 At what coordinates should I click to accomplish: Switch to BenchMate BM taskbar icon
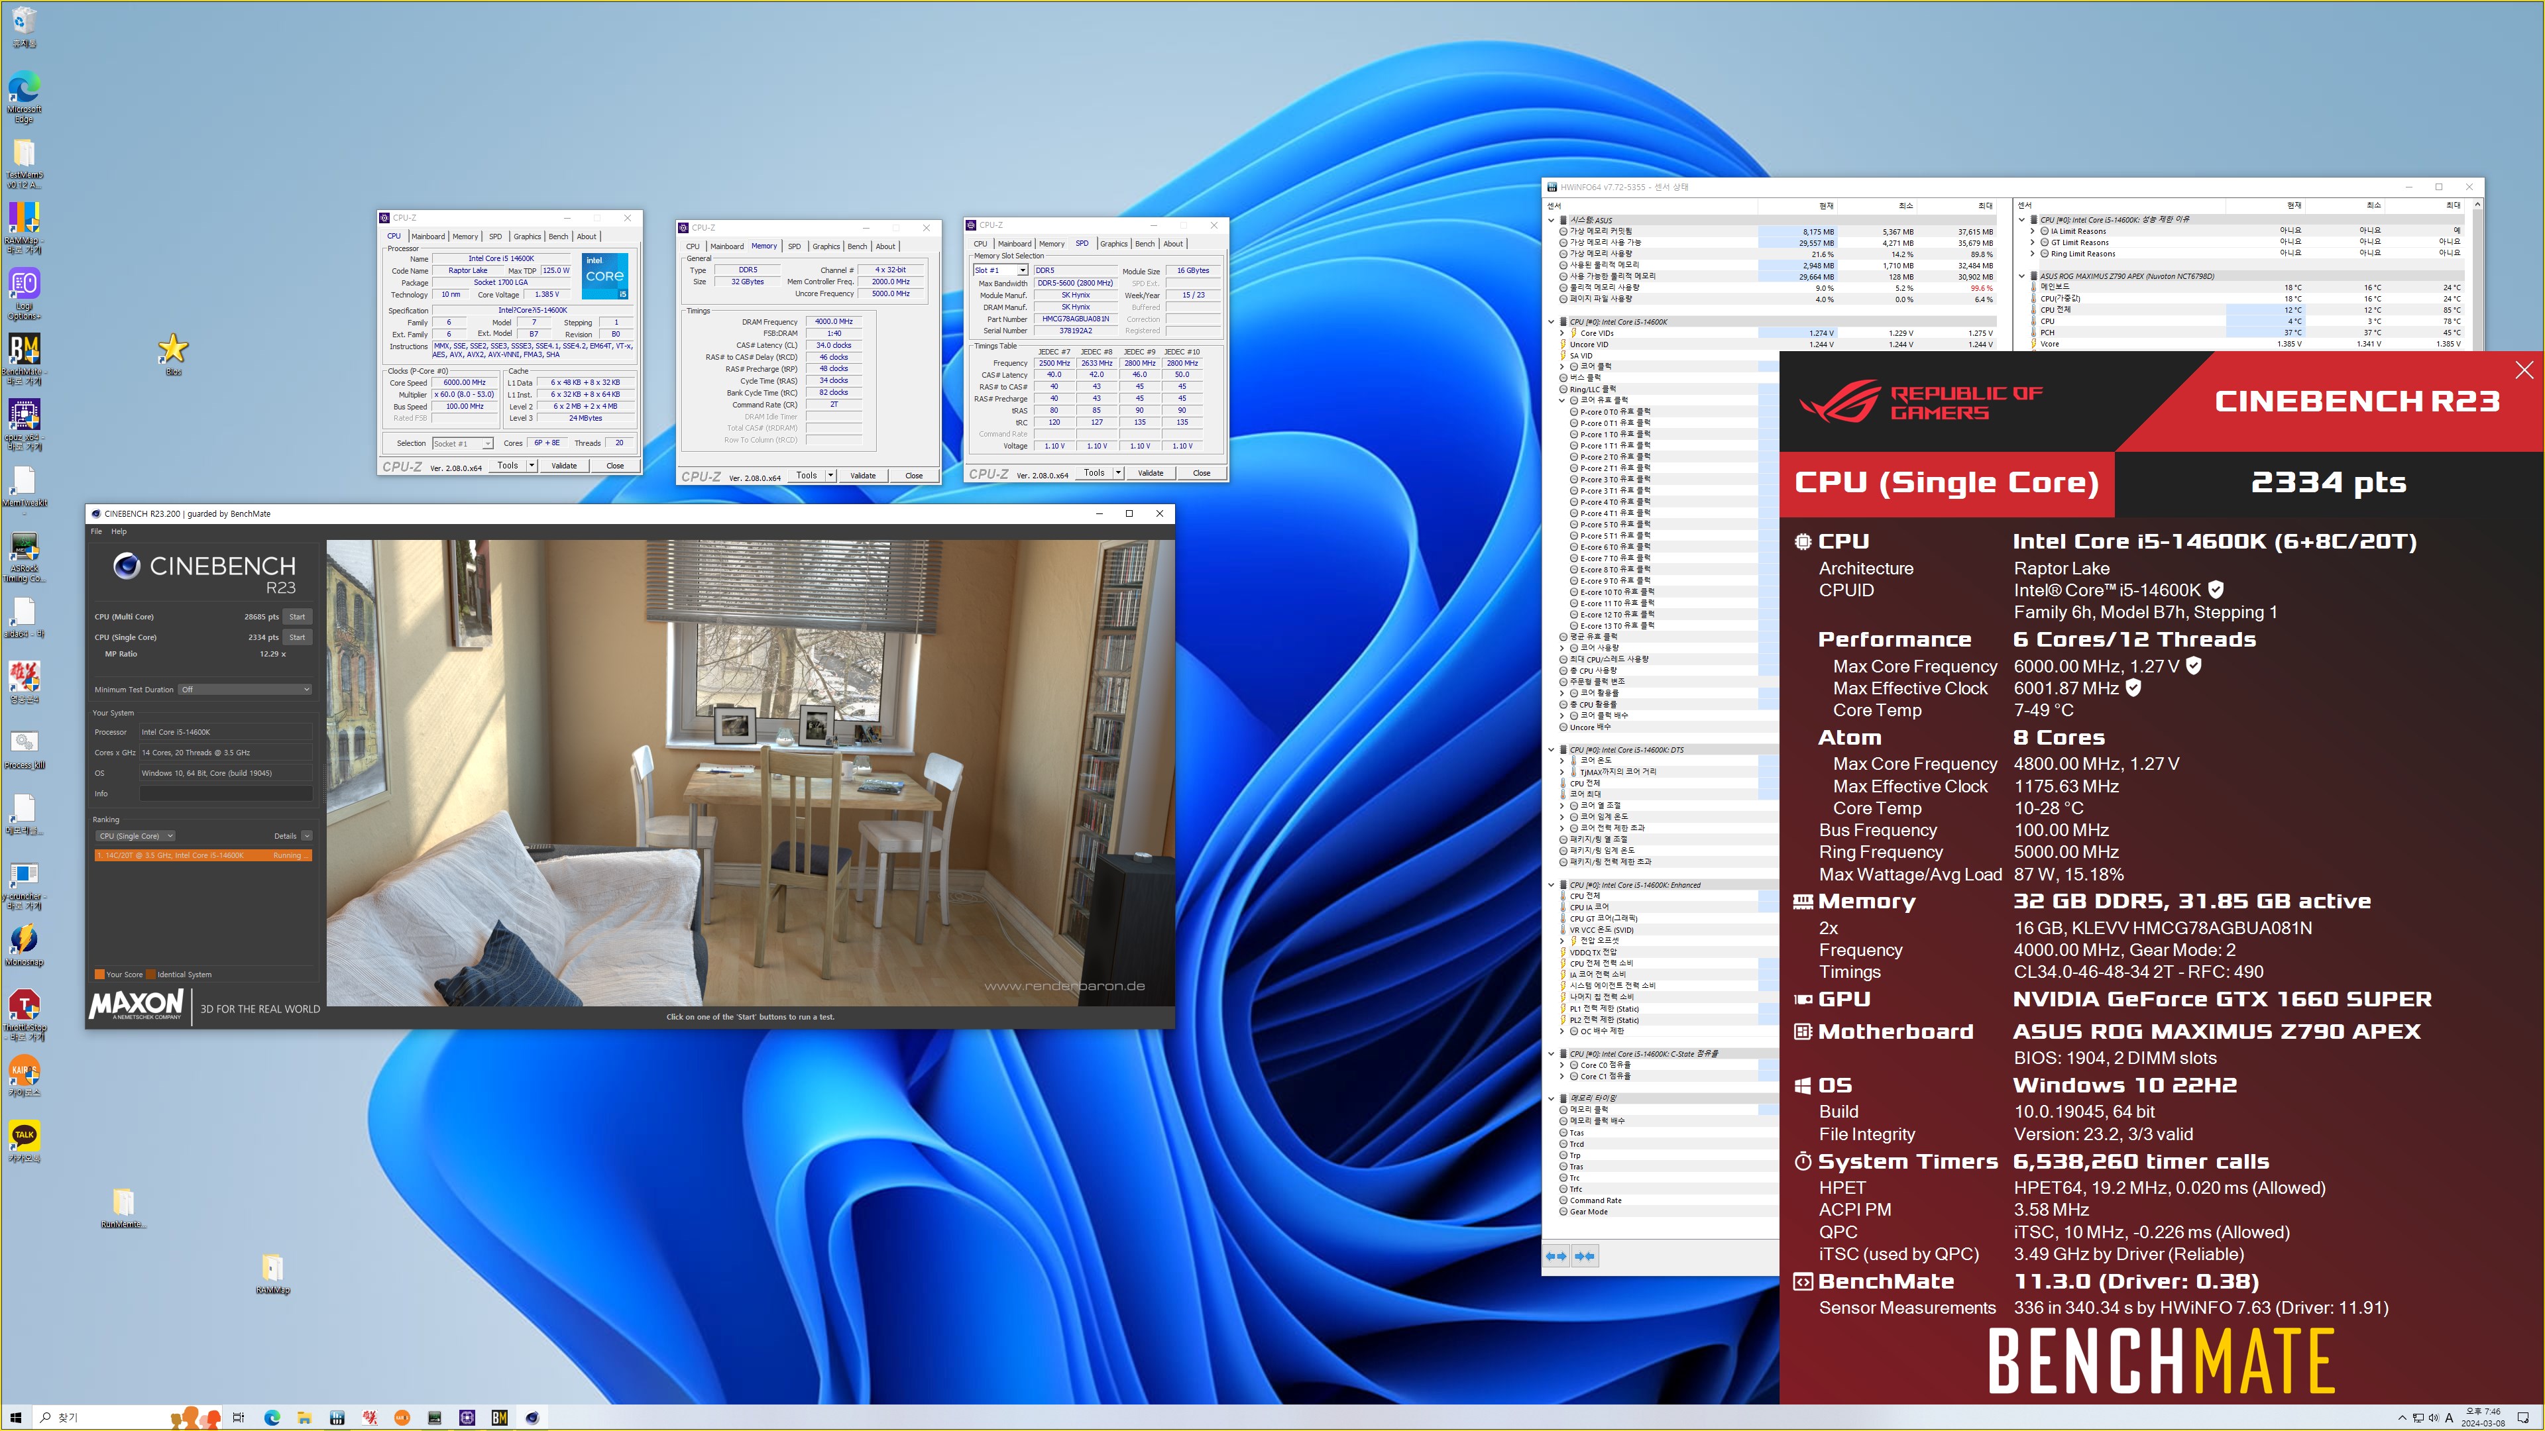(500, 1417)
